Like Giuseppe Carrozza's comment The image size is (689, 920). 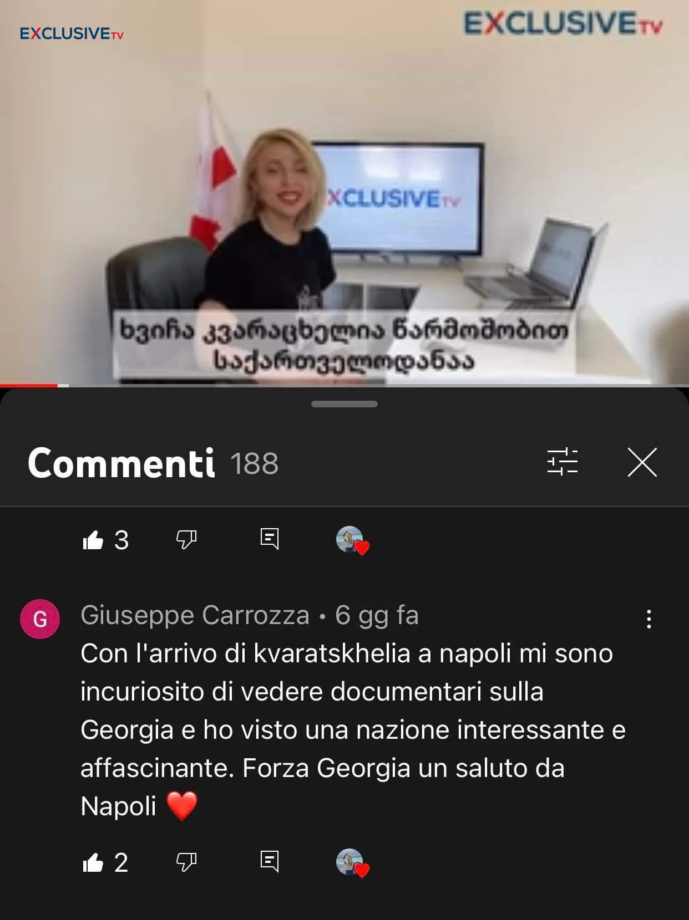93,863
